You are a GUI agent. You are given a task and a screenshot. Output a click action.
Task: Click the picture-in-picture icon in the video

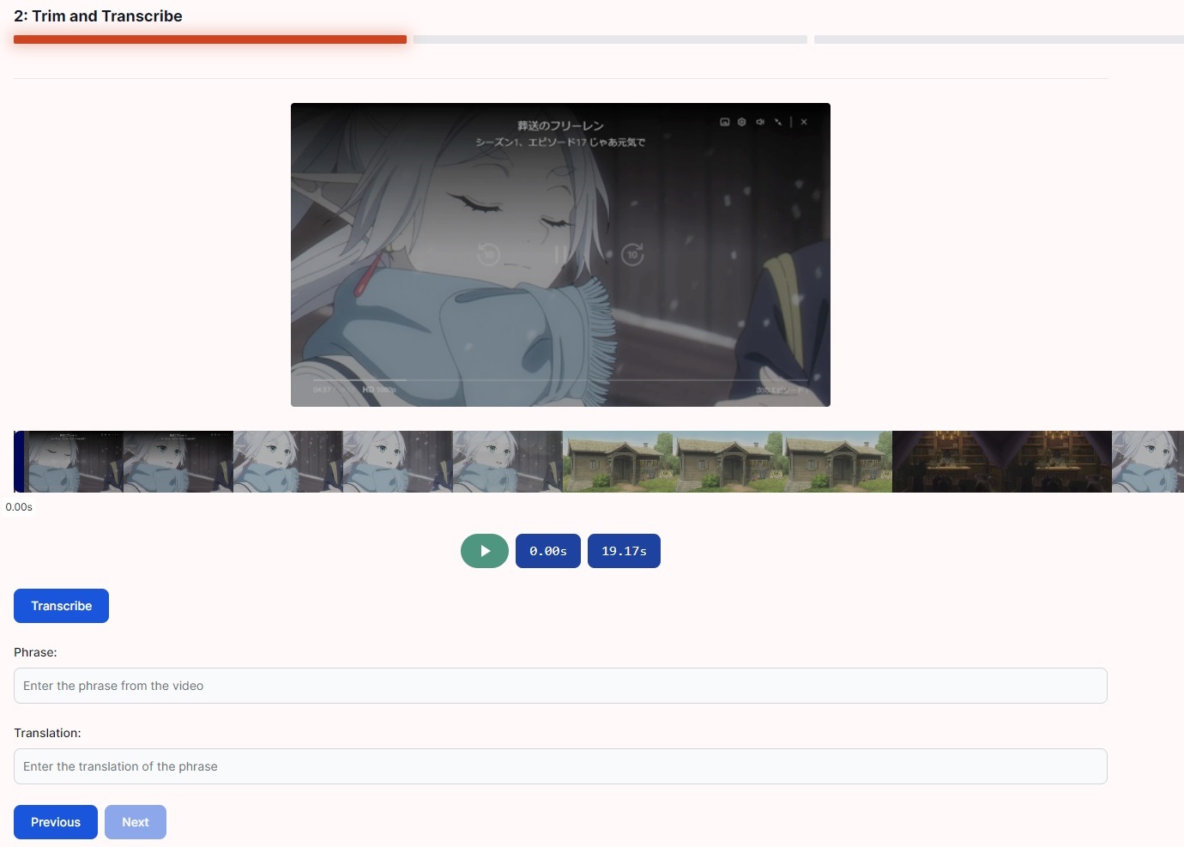tap(725, 122)
